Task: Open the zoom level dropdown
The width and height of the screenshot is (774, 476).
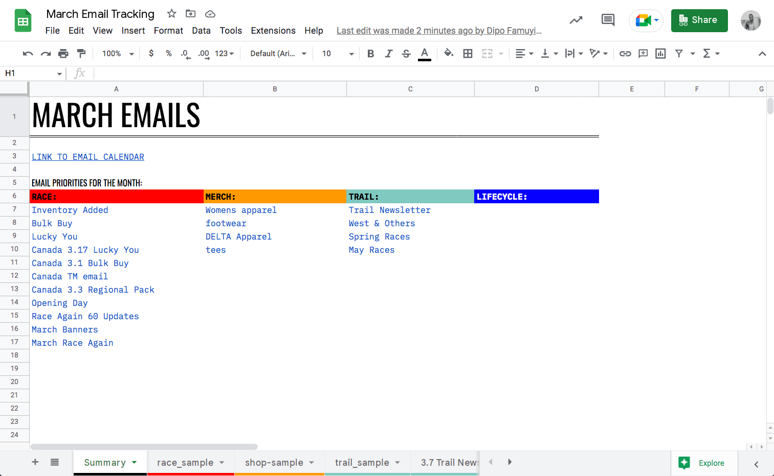Action: [118, 54]
